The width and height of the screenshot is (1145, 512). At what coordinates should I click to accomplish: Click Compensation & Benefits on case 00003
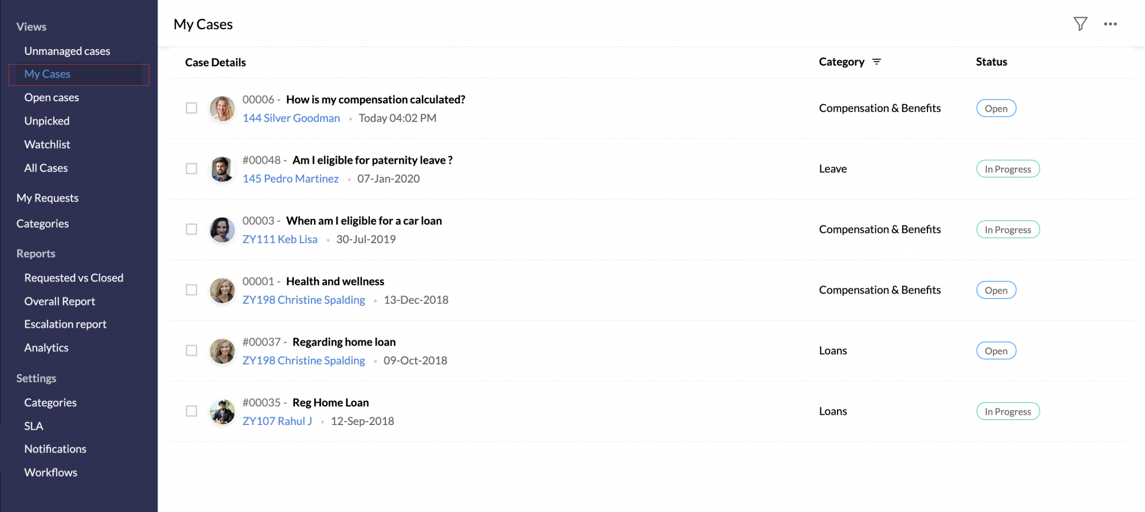click(x=879, y=229)
